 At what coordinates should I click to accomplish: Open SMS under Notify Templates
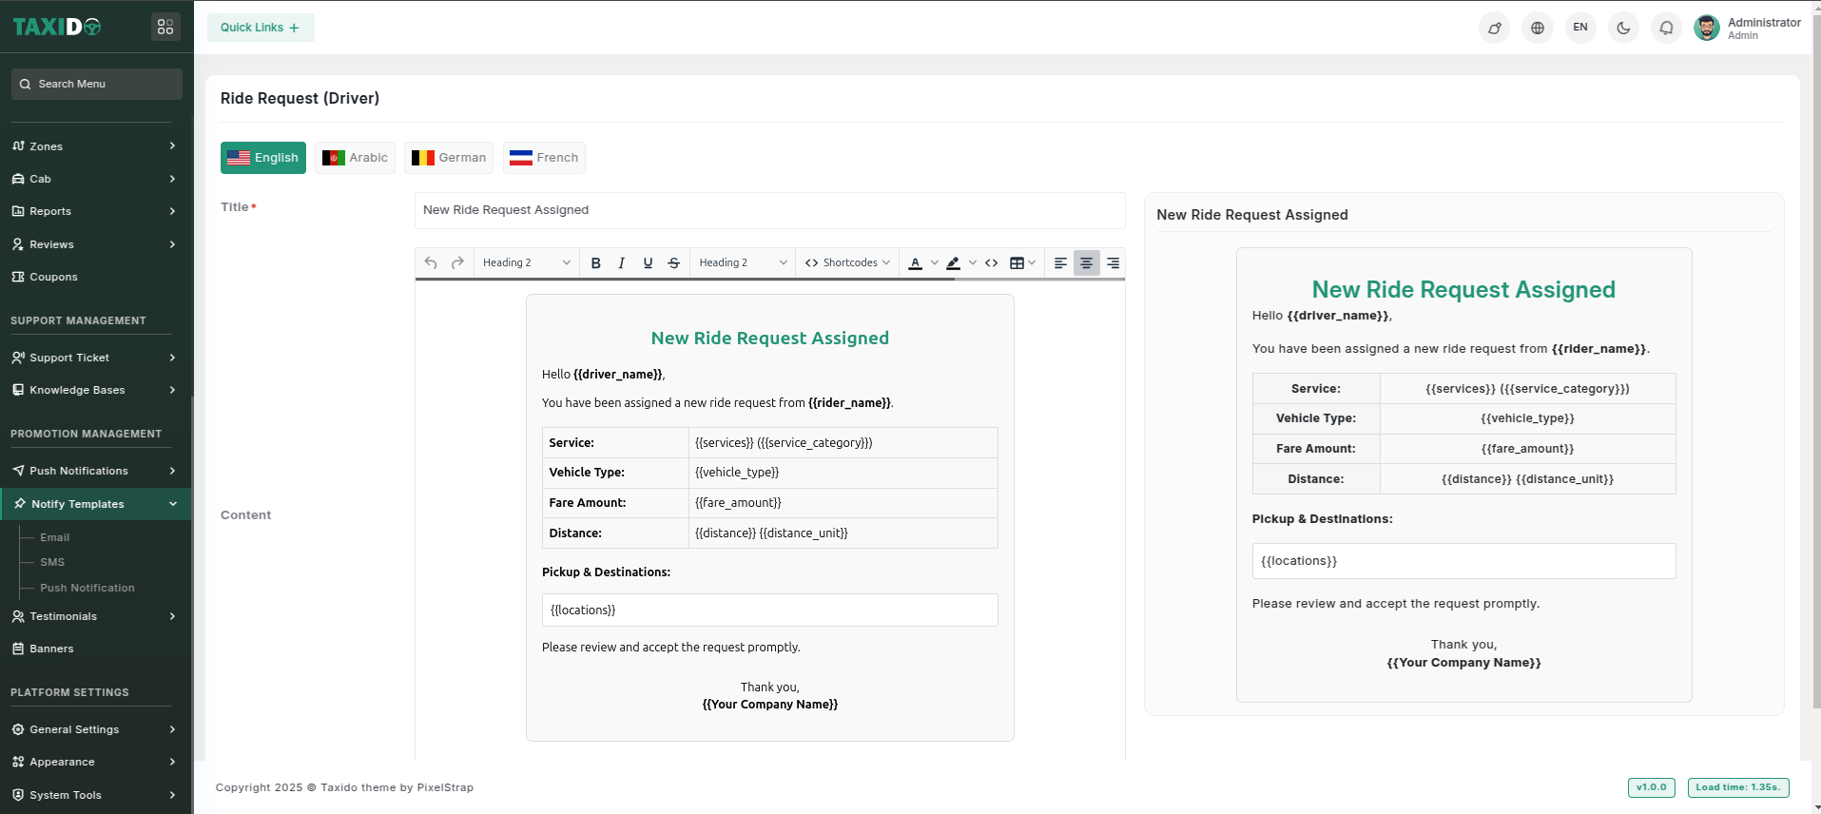pyautogui.click(x=52, y=562)
